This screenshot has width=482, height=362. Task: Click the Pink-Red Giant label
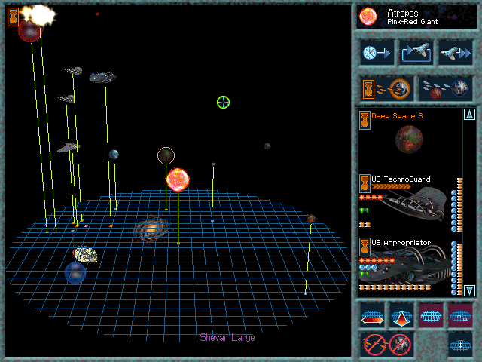pos(412,22)
